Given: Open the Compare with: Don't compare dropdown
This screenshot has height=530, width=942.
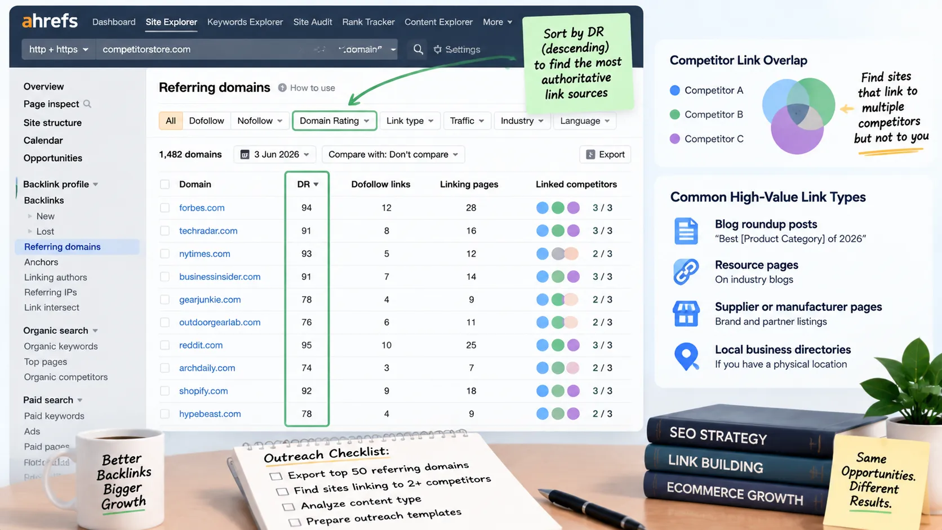Looking at the screenshot, I should pyautogui.click(x=393, y=154).
